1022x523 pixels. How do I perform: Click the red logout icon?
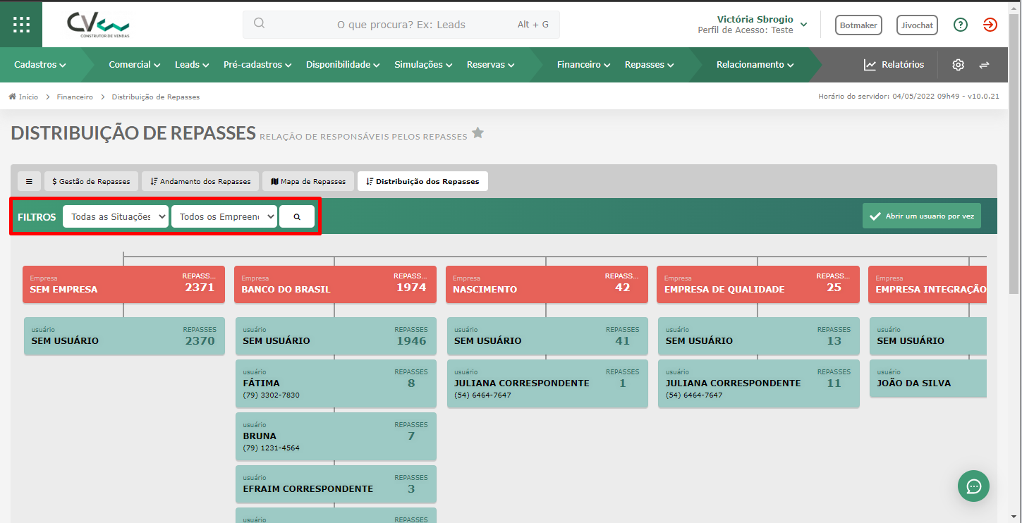click(990, 25)
